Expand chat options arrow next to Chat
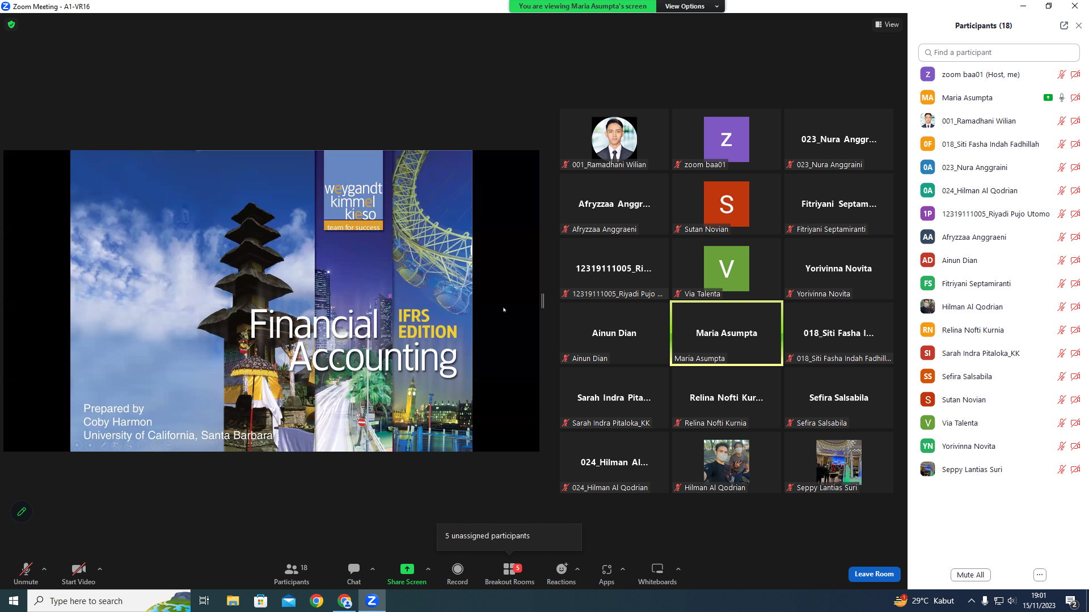The width and height of the screenshot is (1089, 612). [373, 569]
